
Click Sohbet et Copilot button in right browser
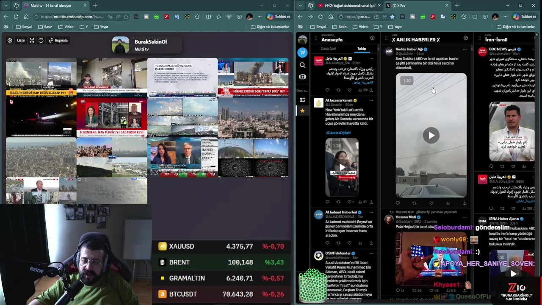coord(525,17)
